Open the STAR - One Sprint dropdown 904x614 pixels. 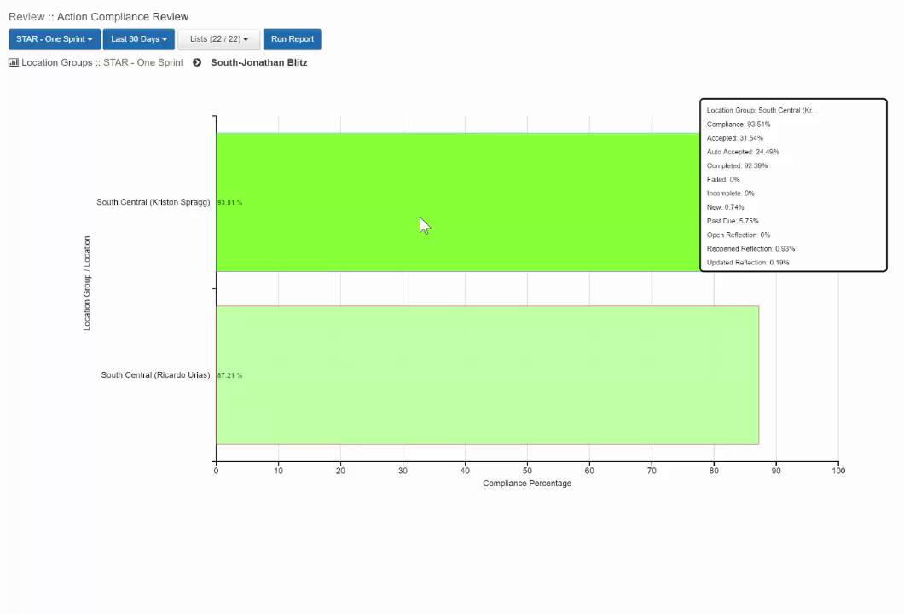tap(55, 39)
